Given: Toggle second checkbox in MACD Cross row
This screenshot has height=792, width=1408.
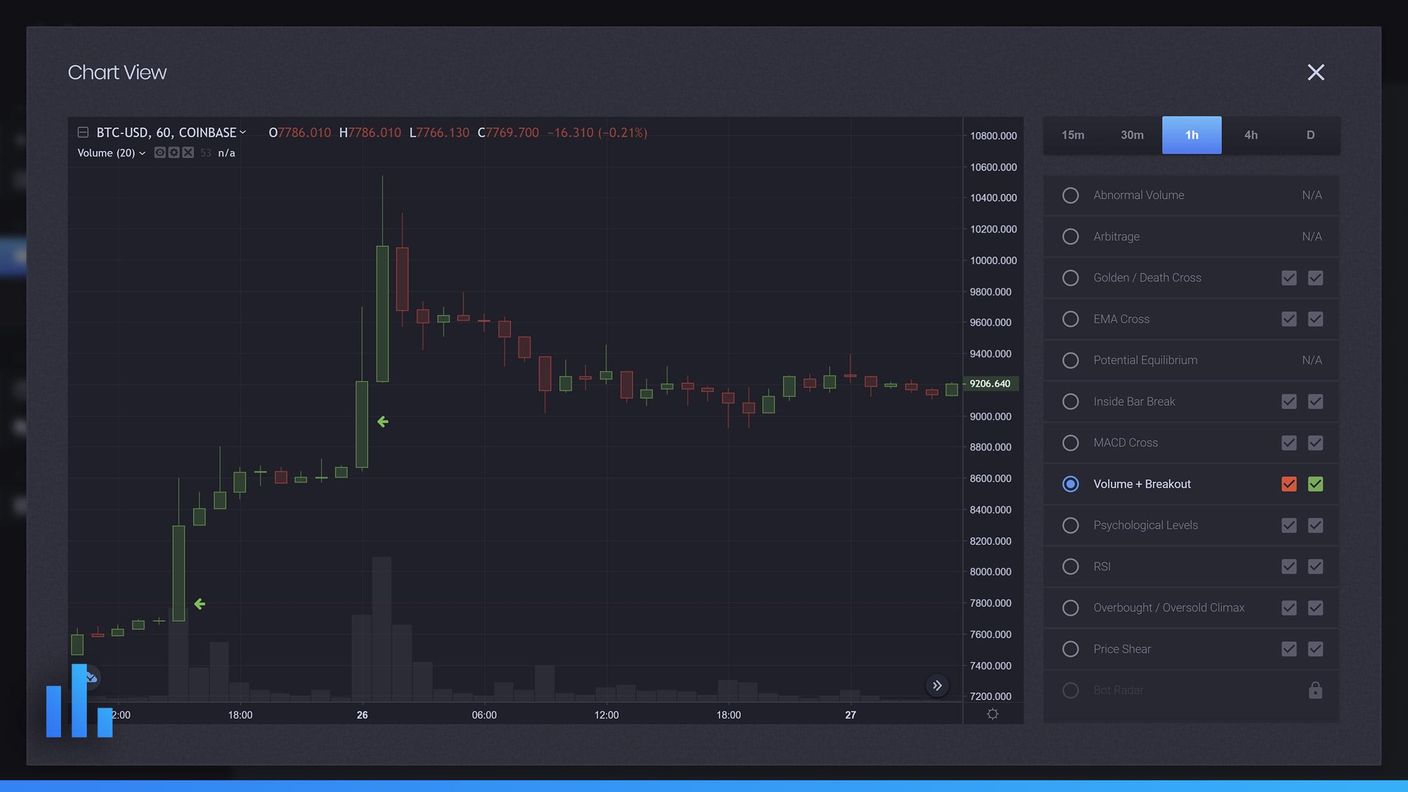Looking at the screenshot, I should point(1315,443).
